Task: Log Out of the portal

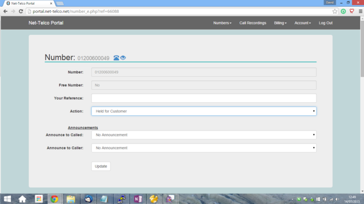Action: [325, 23]
